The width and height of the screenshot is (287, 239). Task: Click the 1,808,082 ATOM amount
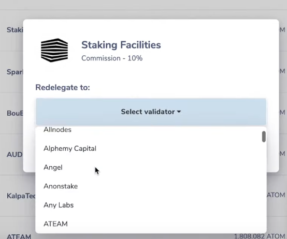pos(260,236)
